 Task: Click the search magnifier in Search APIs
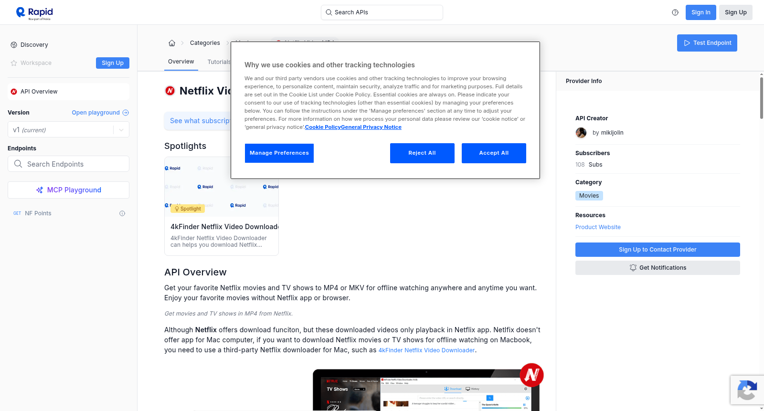pos(329,12)
